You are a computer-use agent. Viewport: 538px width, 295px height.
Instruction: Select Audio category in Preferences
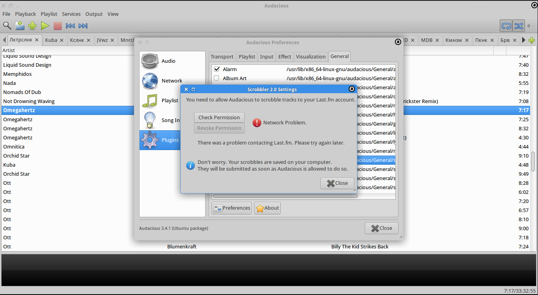(172, 61)
